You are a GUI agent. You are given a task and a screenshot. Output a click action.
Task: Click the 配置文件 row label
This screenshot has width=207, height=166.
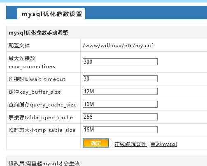point(19,46)
